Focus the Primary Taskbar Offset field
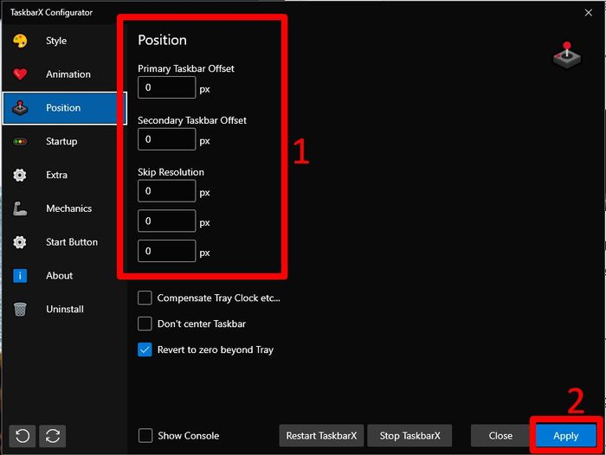This screenshot has width=606, height=455. [167, 87]
